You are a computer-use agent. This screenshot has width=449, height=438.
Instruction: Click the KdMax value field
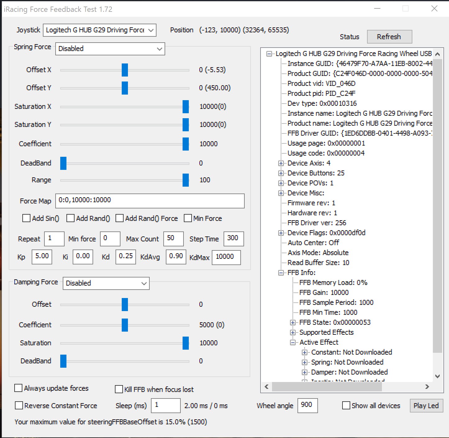[x=226, y=257]
